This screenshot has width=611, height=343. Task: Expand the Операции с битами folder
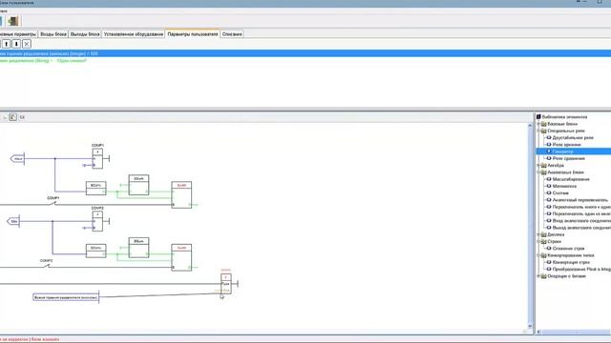(538, 276)
